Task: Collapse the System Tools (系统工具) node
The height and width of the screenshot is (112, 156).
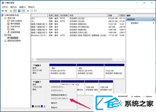Action: 2,18
